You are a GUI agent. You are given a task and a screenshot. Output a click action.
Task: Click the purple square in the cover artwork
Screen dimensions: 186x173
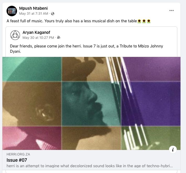[x=155, y=102]
